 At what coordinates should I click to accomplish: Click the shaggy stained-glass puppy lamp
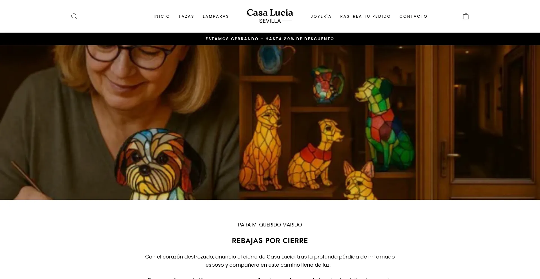[160, 164]
